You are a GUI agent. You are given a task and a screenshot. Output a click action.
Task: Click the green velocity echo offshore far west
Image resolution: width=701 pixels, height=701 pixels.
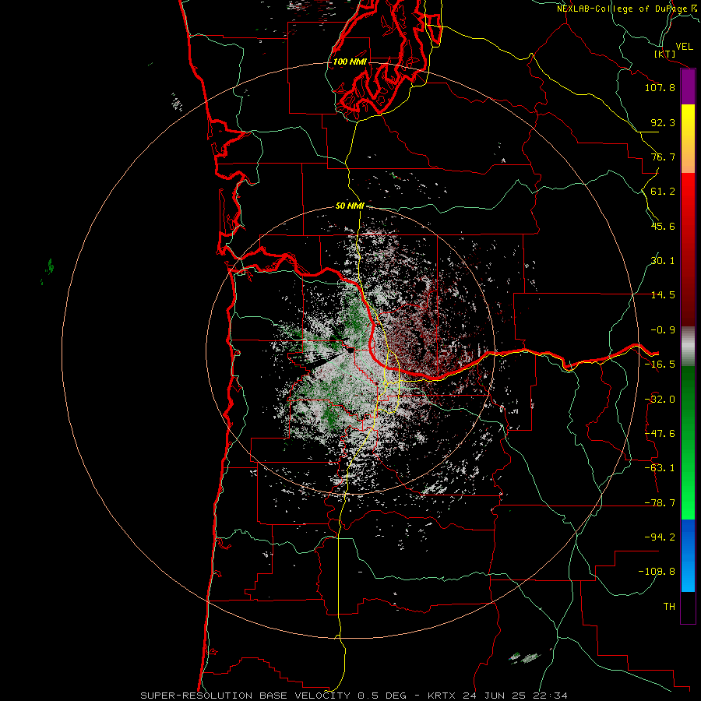pos(48,269)
